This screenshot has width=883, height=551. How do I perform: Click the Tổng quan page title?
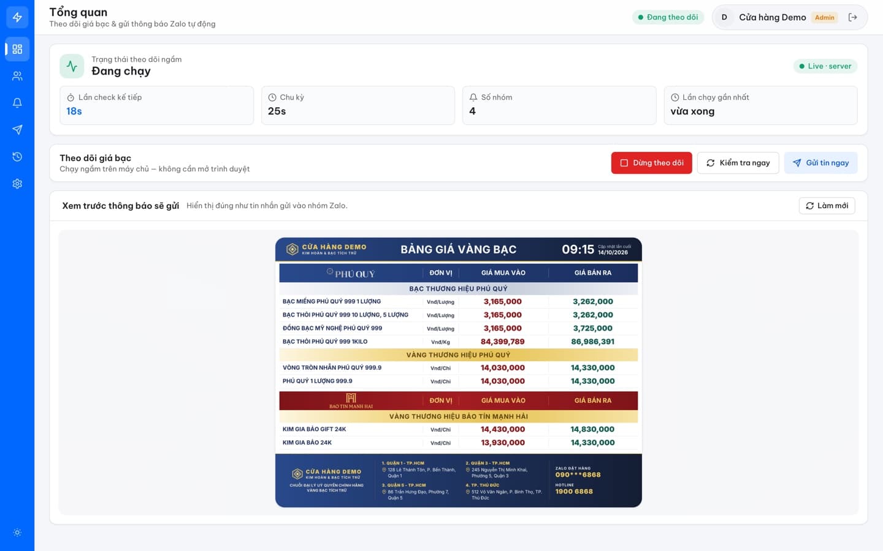pyautogui.click(x=78, y=12)
